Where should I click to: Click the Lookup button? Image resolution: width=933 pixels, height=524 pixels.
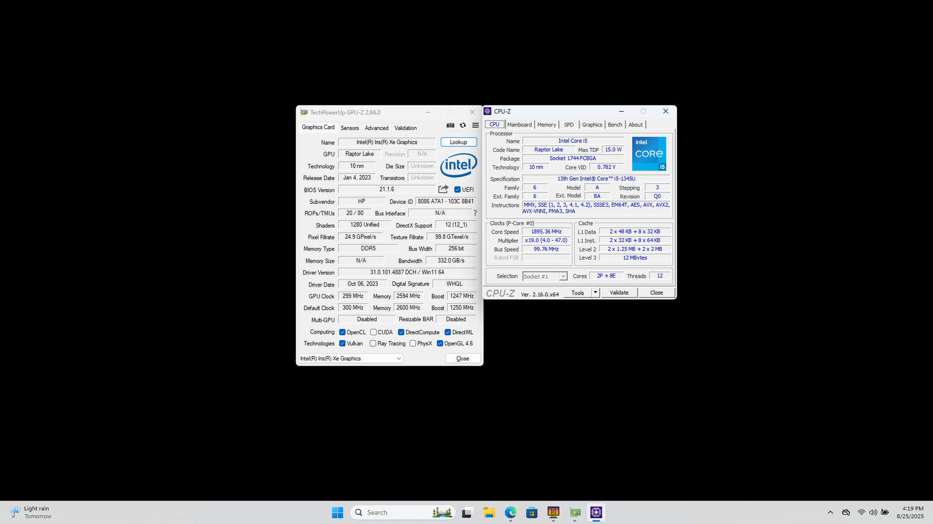coord(458,142)
